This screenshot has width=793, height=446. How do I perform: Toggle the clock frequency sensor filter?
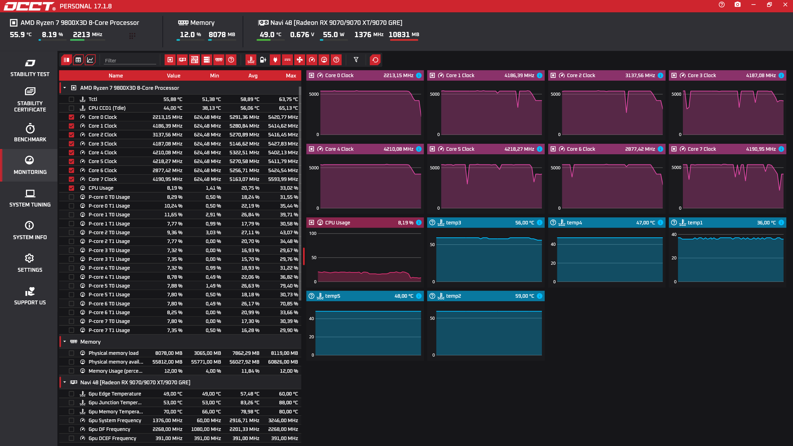(x=312, y=60)
